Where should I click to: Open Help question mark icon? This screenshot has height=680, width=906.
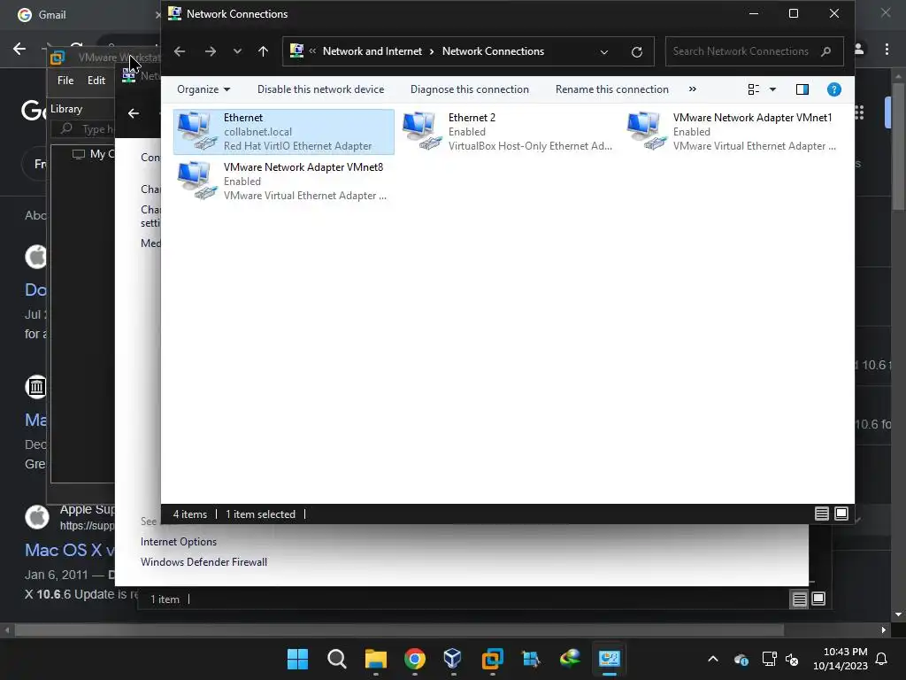(833, 89)
